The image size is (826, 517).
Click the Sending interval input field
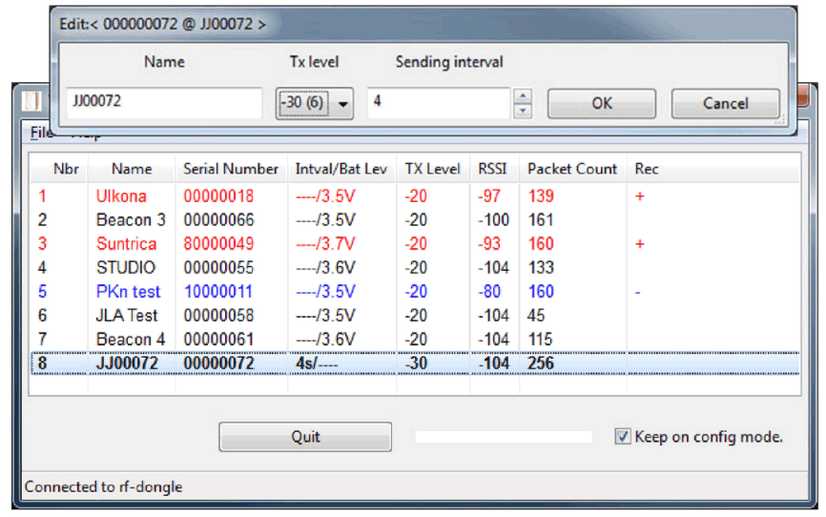(439, 102)
